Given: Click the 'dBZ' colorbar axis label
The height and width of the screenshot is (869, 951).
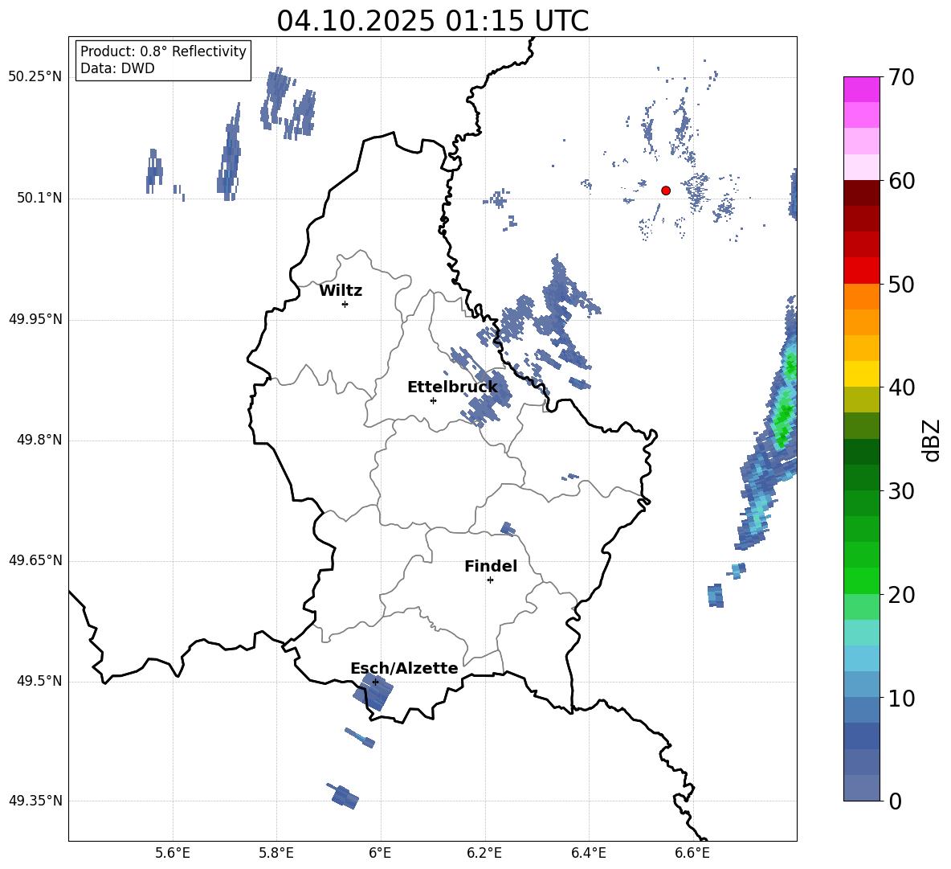Looking at the screenshot, I should (933, 440).
